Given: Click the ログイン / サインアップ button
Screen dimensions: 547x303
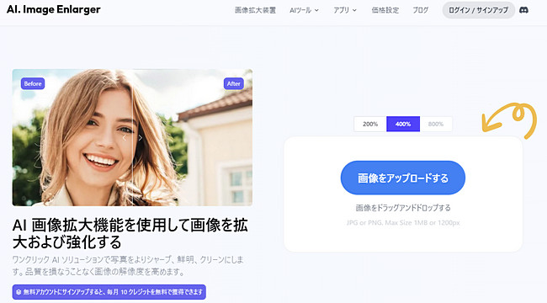Looking at the screenshot, I should (478, 10).
